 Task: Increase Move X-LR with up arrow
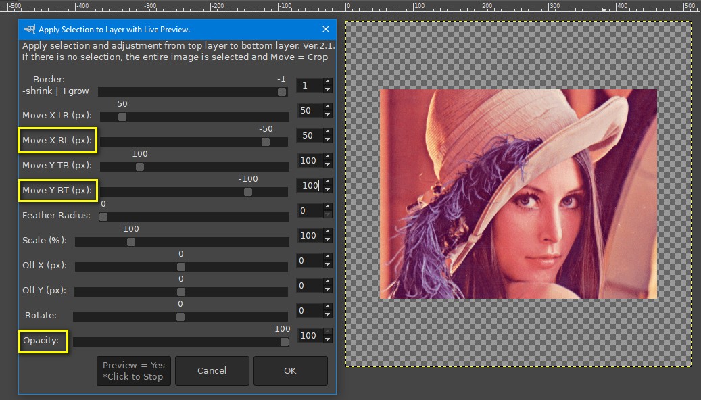(328, 107)
